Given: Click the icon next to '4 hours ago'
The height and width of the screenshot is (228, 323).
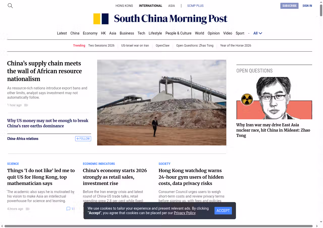Looking at the screenshot, I should [28, 209].
